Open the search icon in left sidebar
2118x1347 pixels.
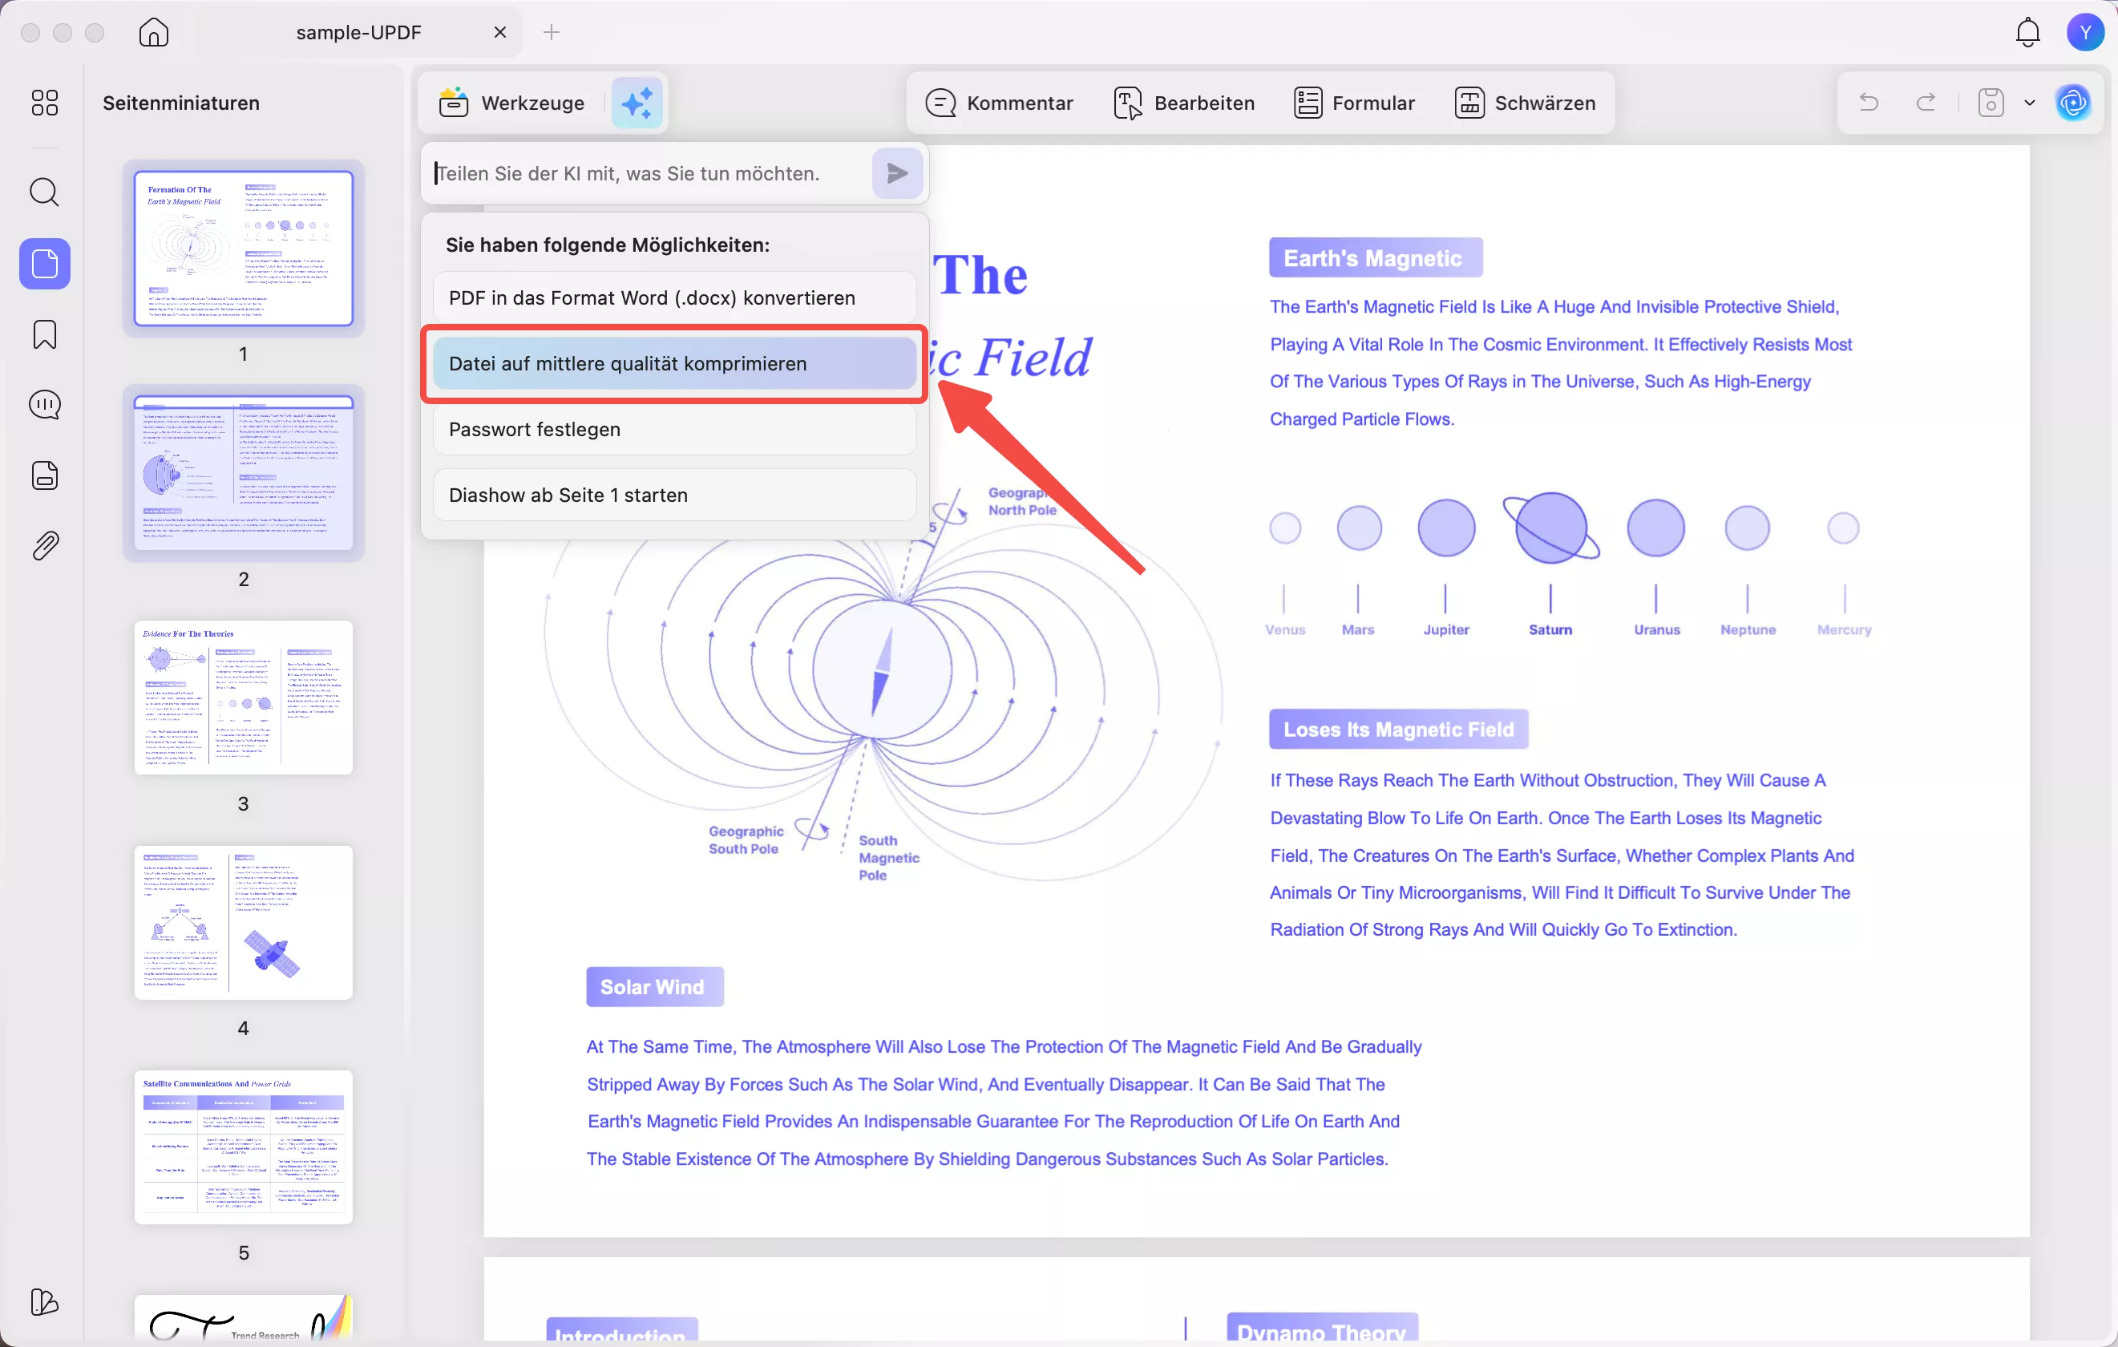tap(45, 192)
